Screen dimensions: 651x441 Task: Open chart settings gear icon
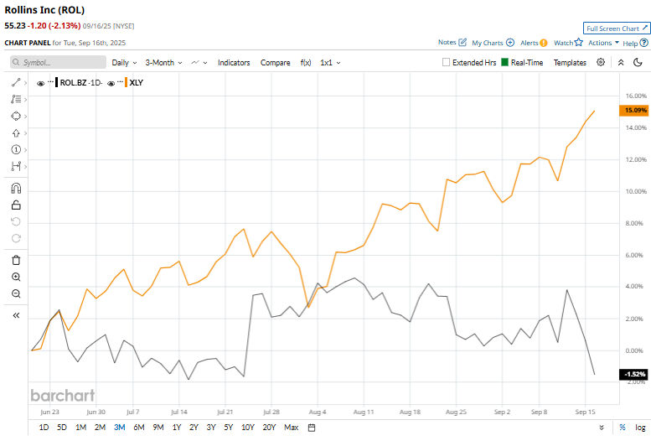click(601, 62)
